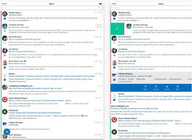Tap the Favorite star icon
This screenshot has width=192, height=140.
(x=167, y=86)
